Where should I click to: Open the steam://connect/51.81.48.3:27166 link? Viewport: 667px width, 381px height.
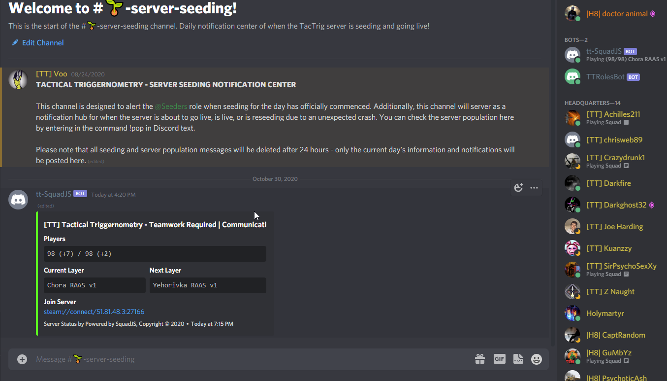tap(94, 312)
